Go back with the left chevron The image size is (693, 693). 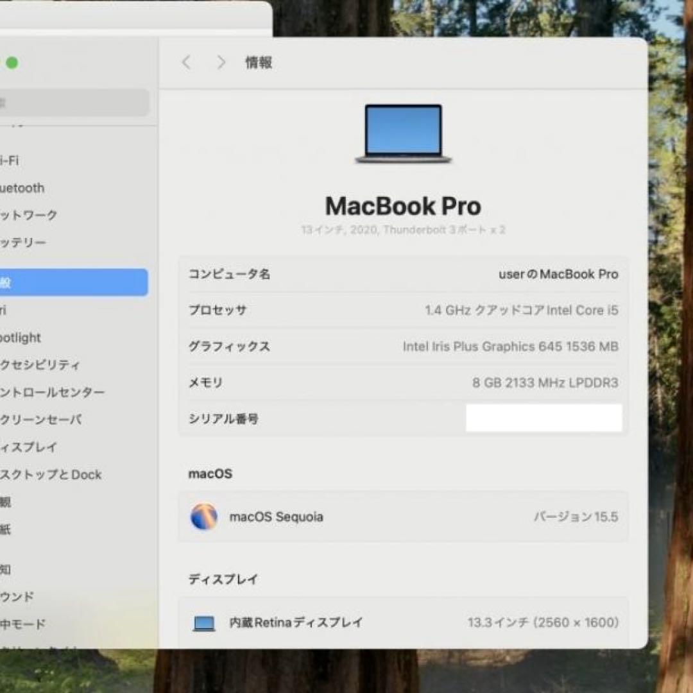(x=187, y=62)
